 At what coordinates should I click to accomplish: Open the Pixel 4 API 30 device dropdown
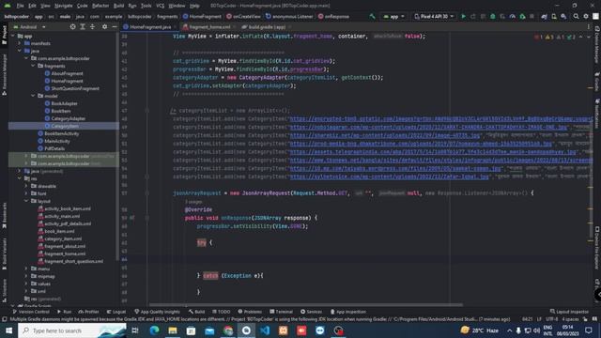point(434,17)
